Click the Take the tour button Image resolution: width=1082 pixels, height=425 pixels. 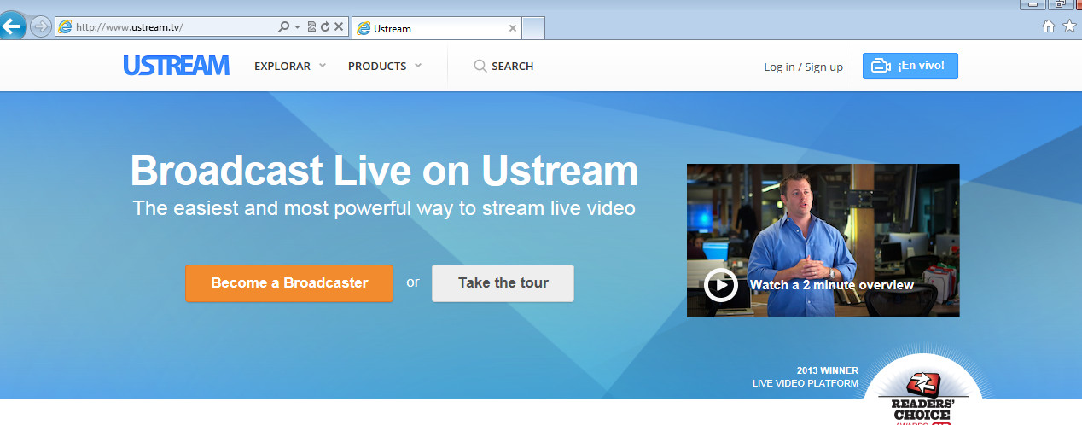tap(503, 283)
